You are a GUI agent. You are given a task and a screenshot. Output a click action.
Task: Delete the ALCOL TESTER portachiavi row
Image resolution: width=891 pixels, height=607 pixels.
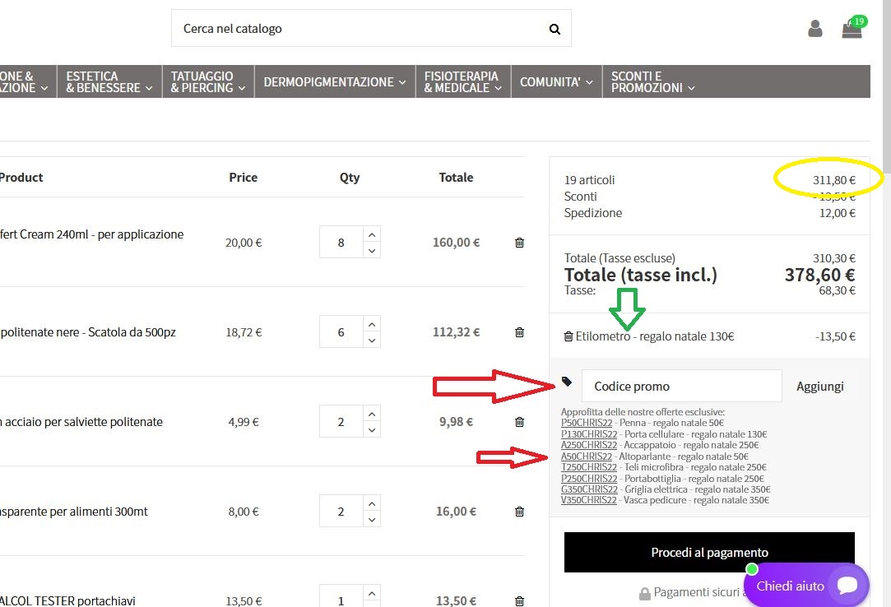[x=519, y=600]
